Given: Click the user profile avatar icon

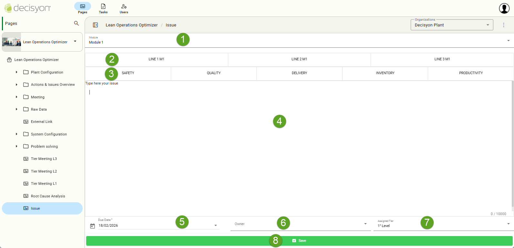Looking at the screenshot, I should tap(504, 8).
